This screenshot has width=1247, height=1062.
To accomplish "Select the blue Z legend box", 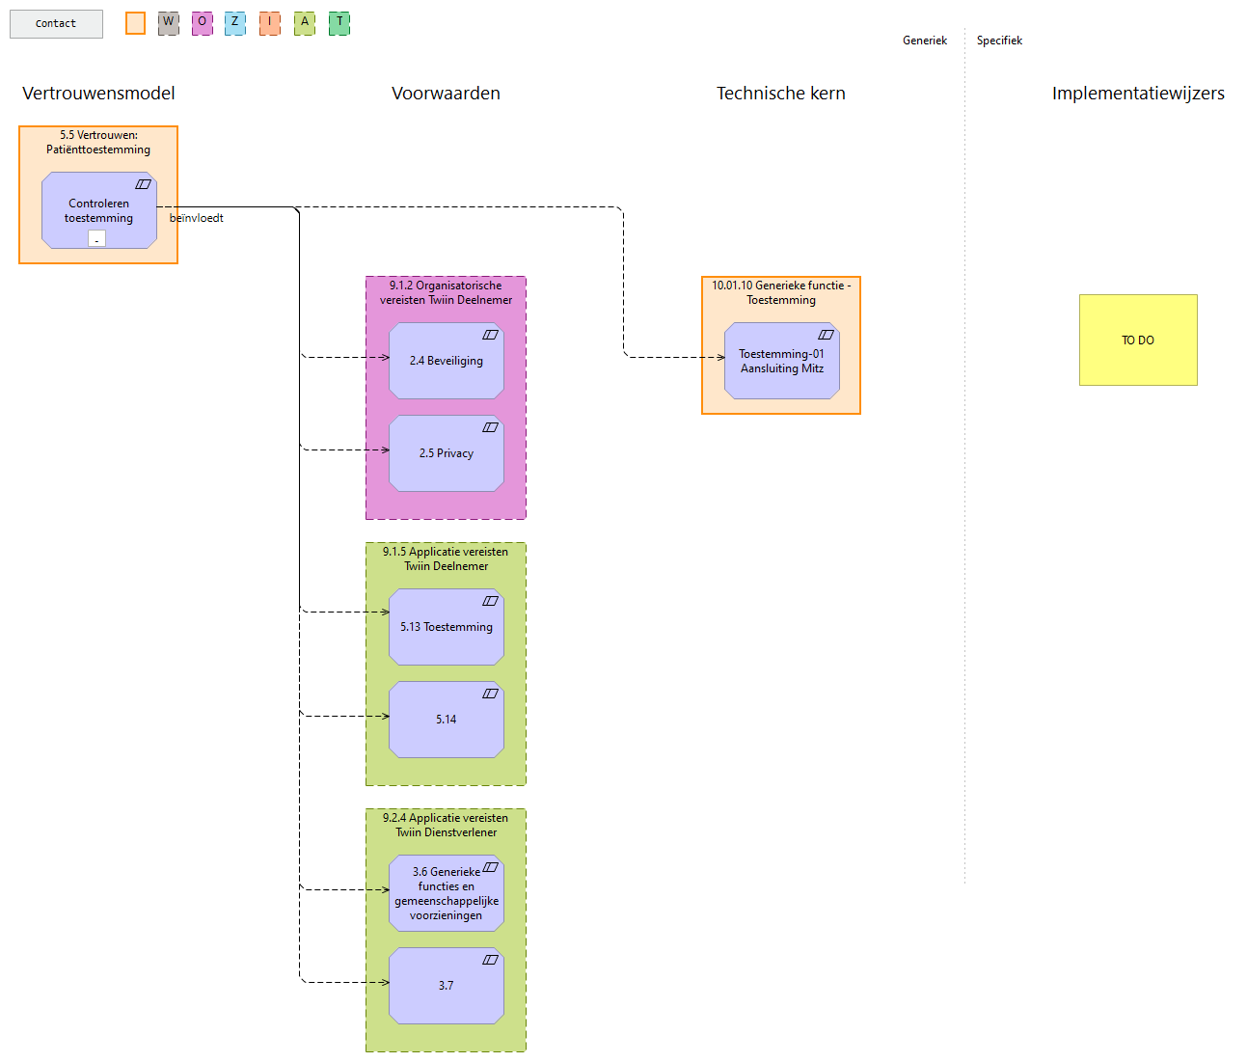I will pyautogui.click(x=235, y=23).
